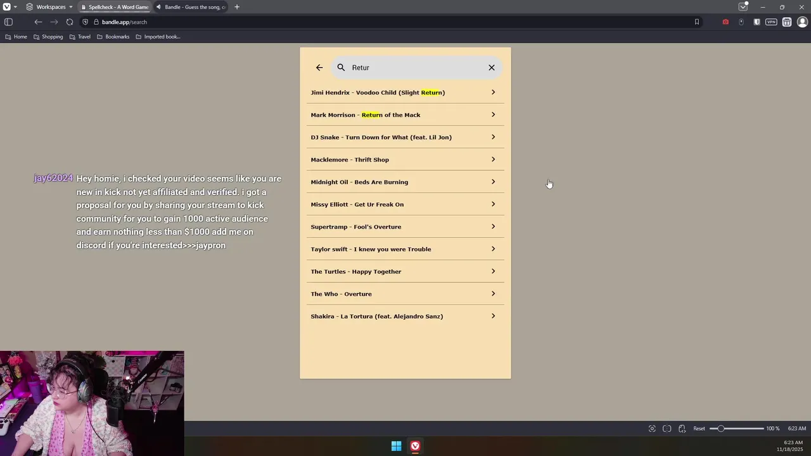This screenshot has width=811, height=456.
Task: Select DJ Snake - Turn Down for What
Action: (405, 137)
